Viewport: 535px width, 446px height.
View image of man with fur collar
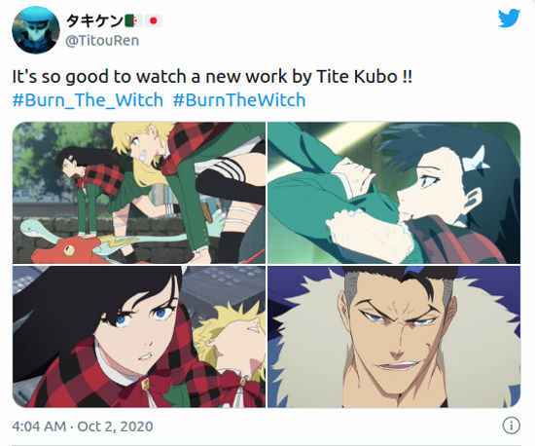coord(394,337)
